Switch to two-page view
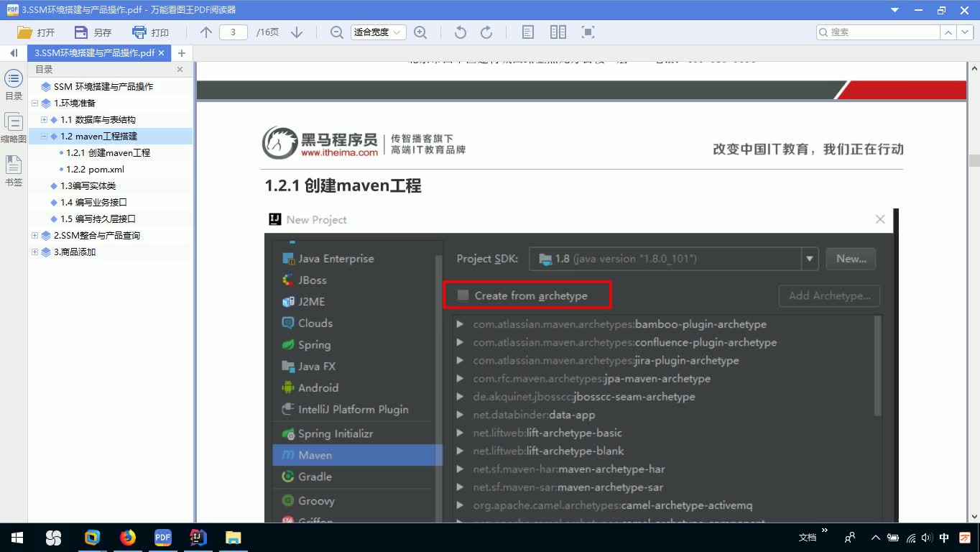 click(558, 32)
